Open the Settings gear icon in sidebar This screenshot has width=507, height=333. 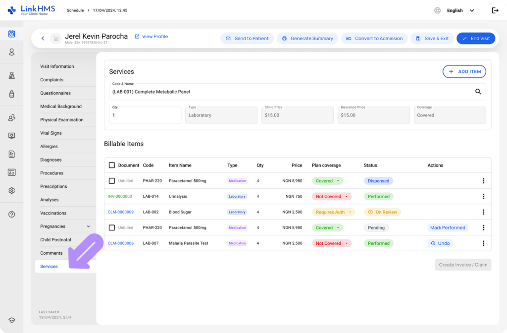12,191
